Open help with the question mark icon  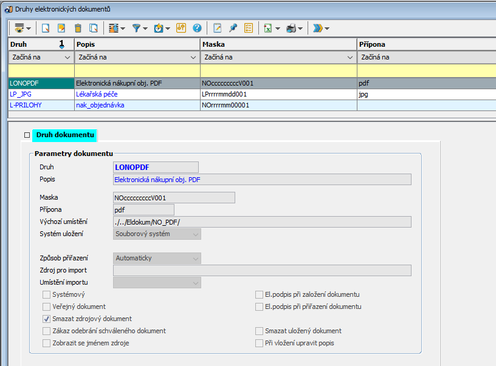[197, 28]
